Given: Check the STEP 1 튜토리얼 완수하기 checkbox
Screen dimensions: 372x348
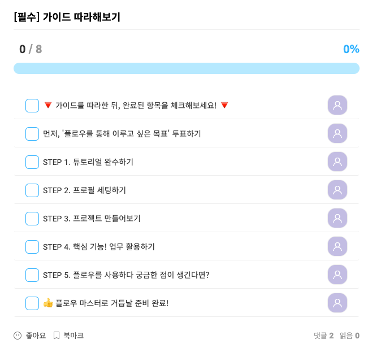Looking at the screenshot, I should point(32,162).
